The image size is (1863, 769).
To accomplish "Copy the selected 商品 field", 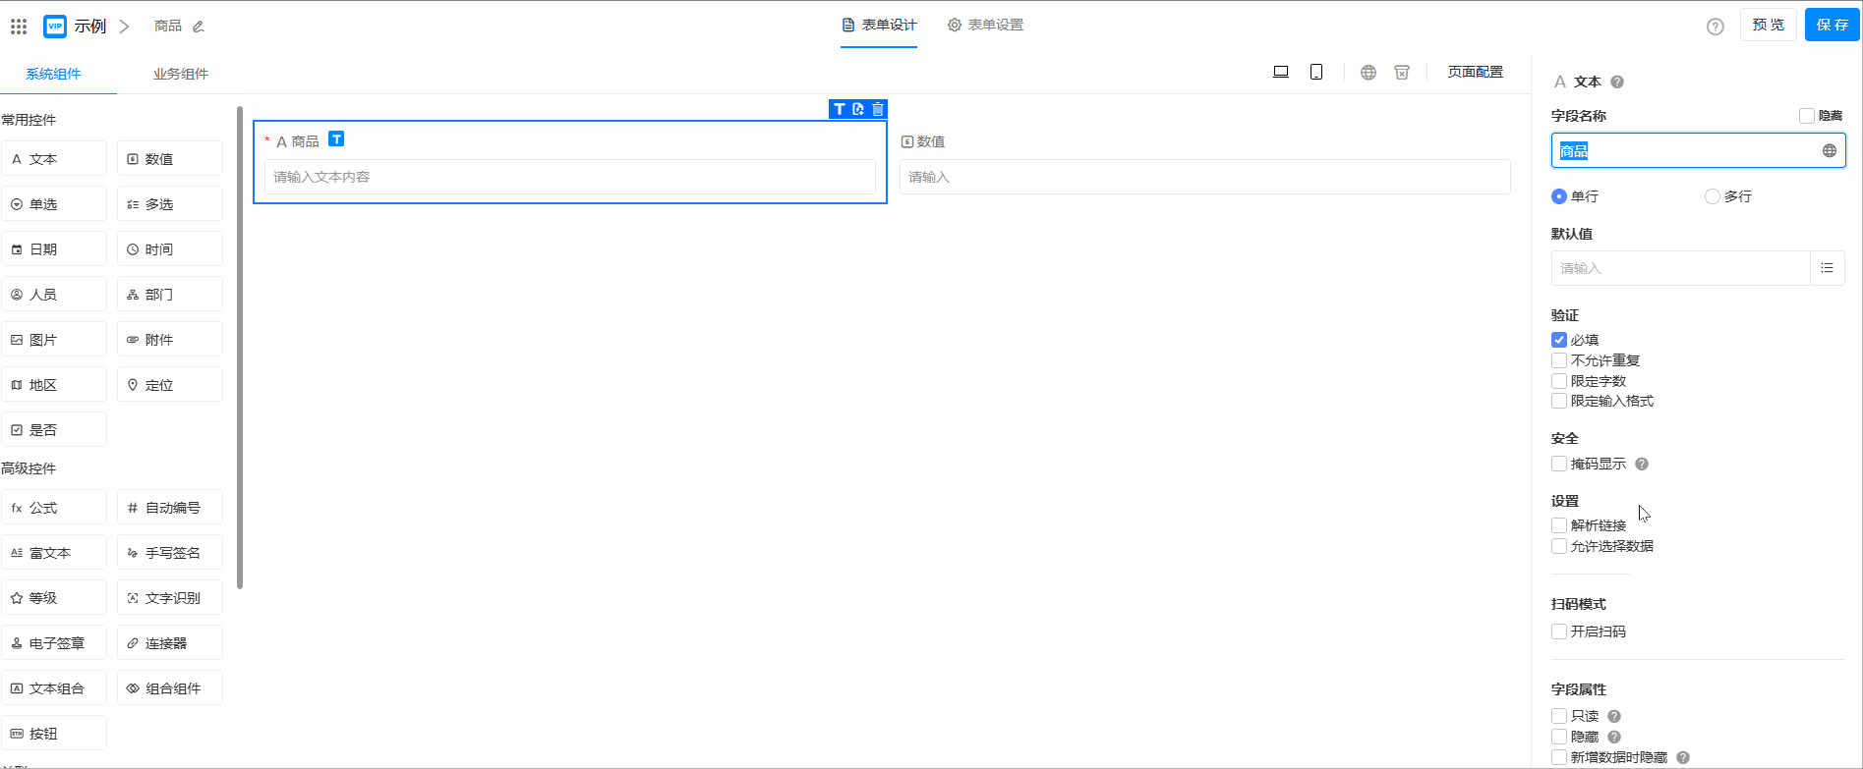I will click(858, 109).
